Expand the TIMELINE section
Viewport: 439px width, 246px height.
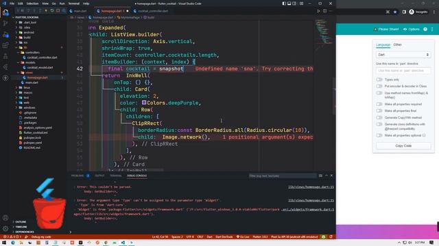coord(21,227)
